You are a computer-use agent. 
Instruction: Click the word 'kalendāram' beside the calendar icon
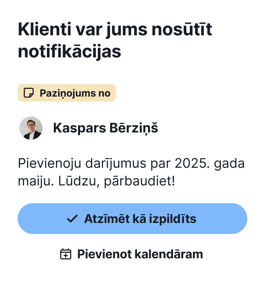click(x=169, y=254)
